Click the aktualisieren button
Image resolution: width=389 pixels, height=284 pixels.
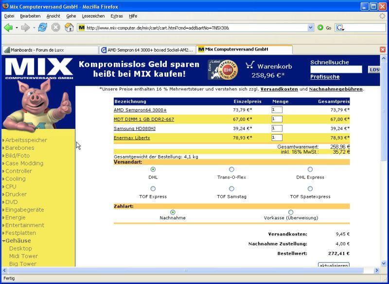334,265
